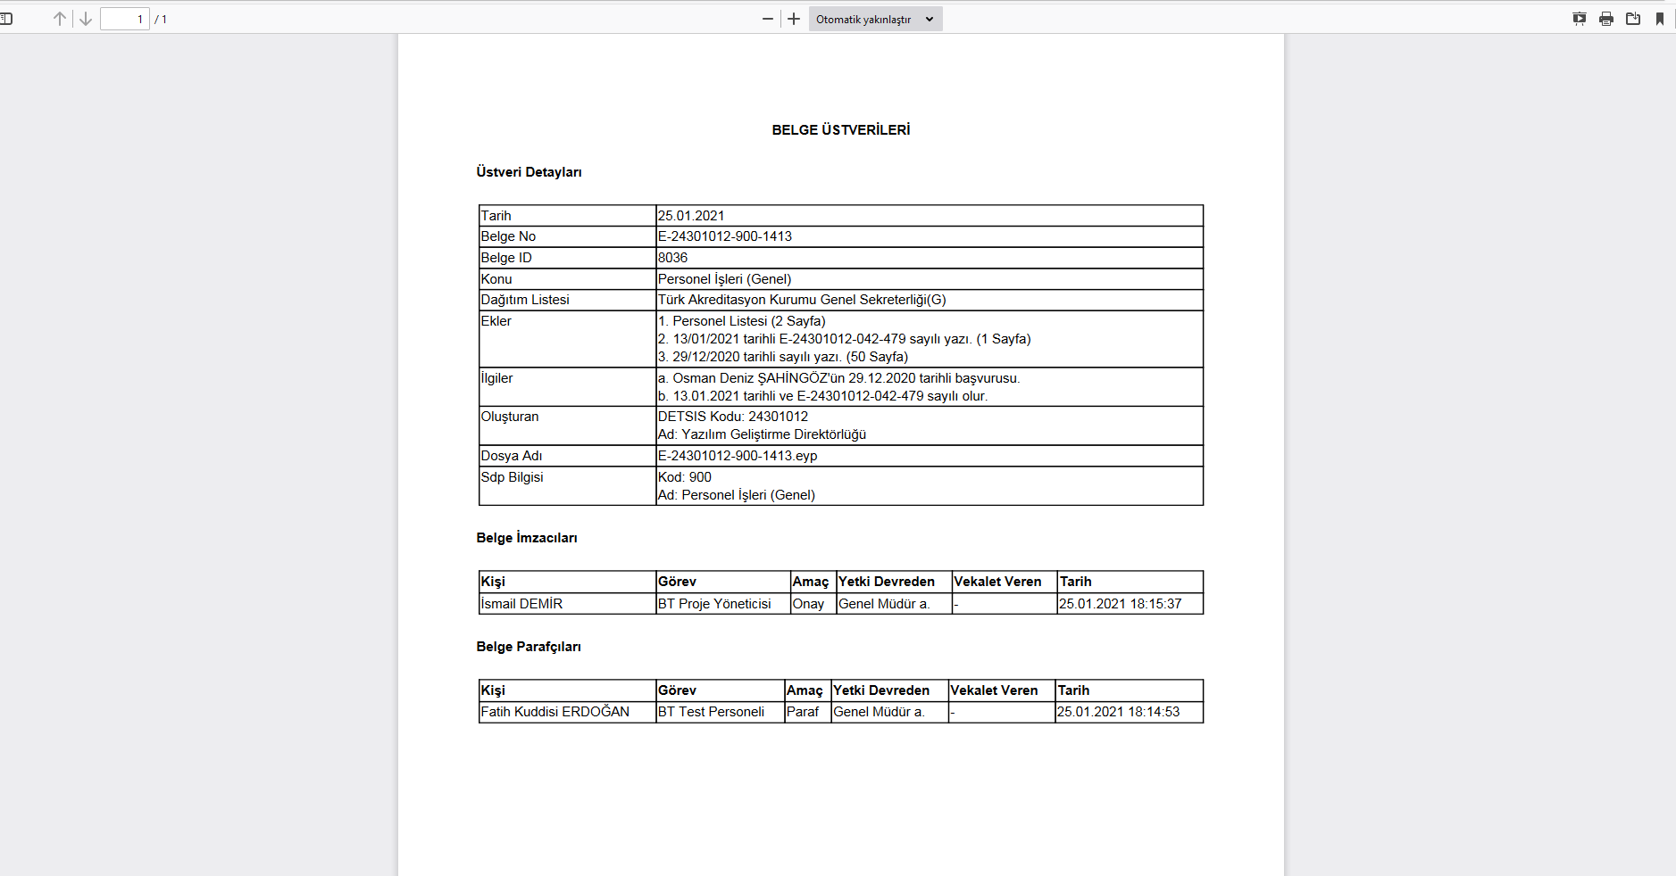Click the Belge No value E-24301012-900-1413

point(724,236)
